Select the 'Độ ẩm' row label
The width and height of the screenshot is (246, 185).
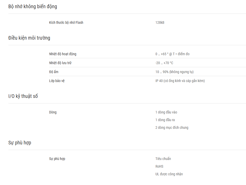coord(54,72)
